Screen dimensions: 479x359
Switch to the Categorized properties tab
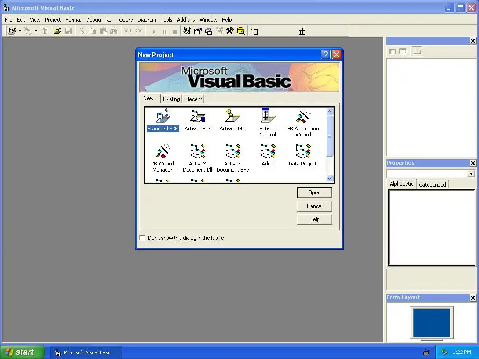point(432,184)
